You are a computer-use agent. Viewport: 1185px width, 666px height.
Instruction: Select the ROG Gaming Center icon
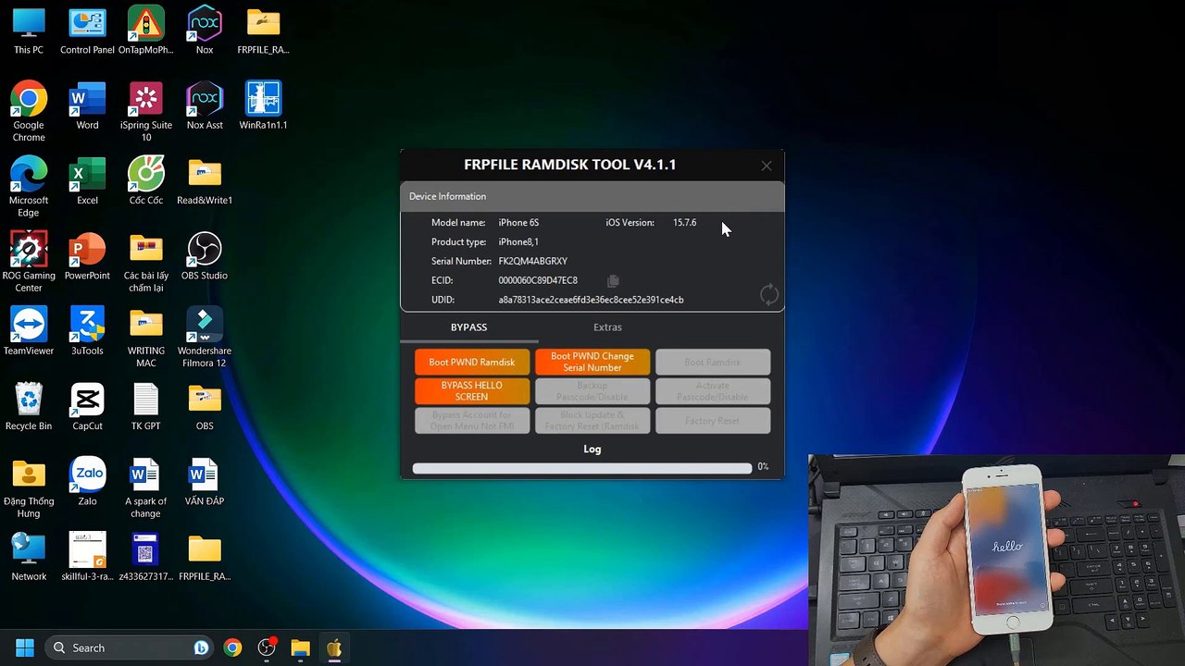(x=29, y=262)
